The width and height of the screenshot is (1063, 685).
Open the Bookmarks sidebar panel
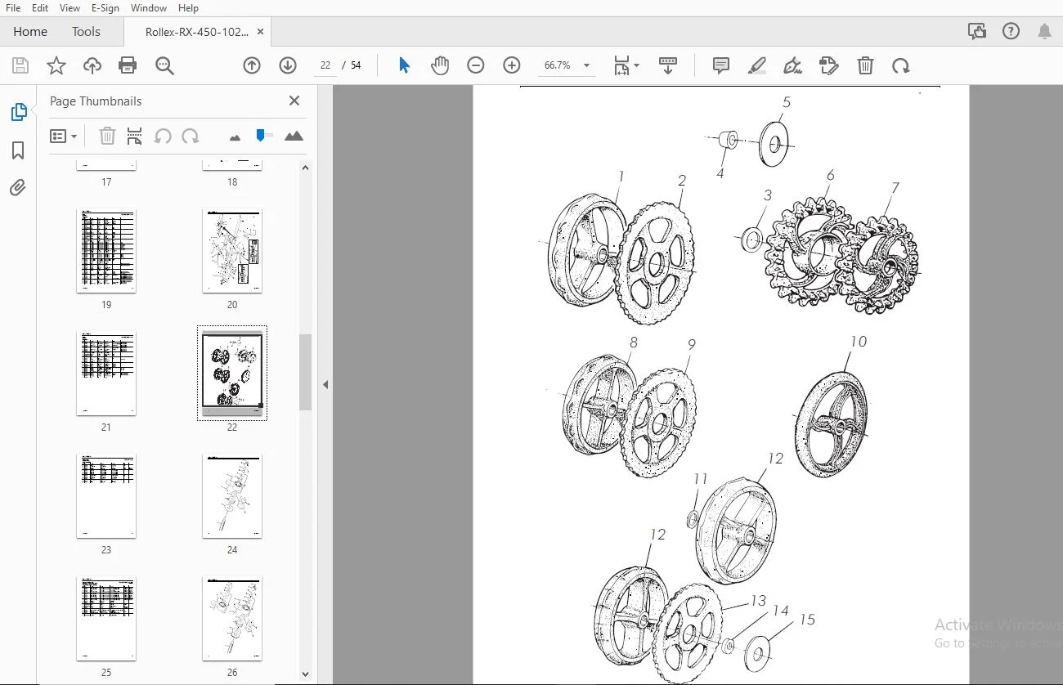18,150
